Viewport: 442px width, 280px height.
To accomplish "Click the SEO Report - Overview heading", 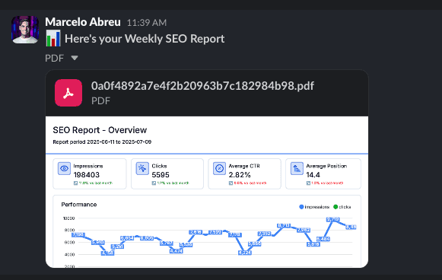I will tap(100, 130).
